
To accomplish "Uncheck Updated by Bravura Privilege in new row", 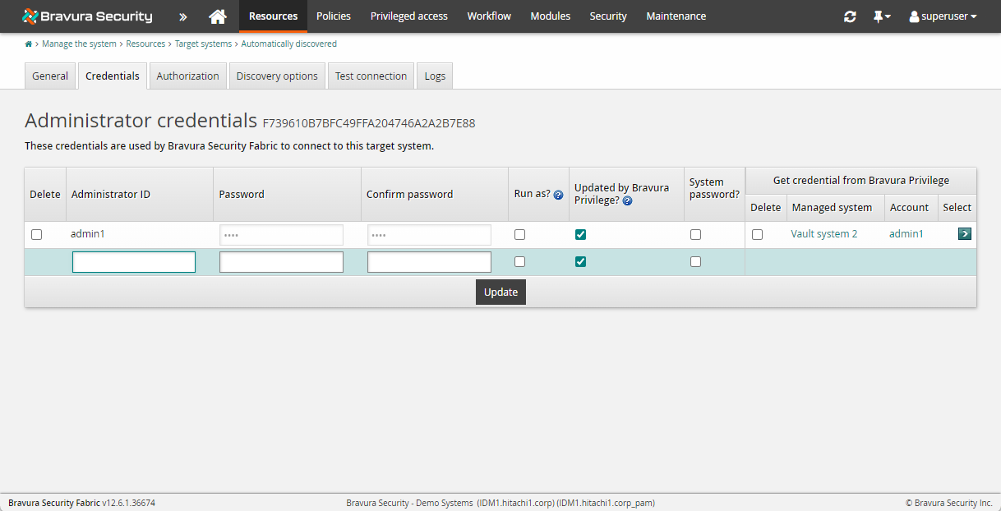I will click(x=581, y=262).
